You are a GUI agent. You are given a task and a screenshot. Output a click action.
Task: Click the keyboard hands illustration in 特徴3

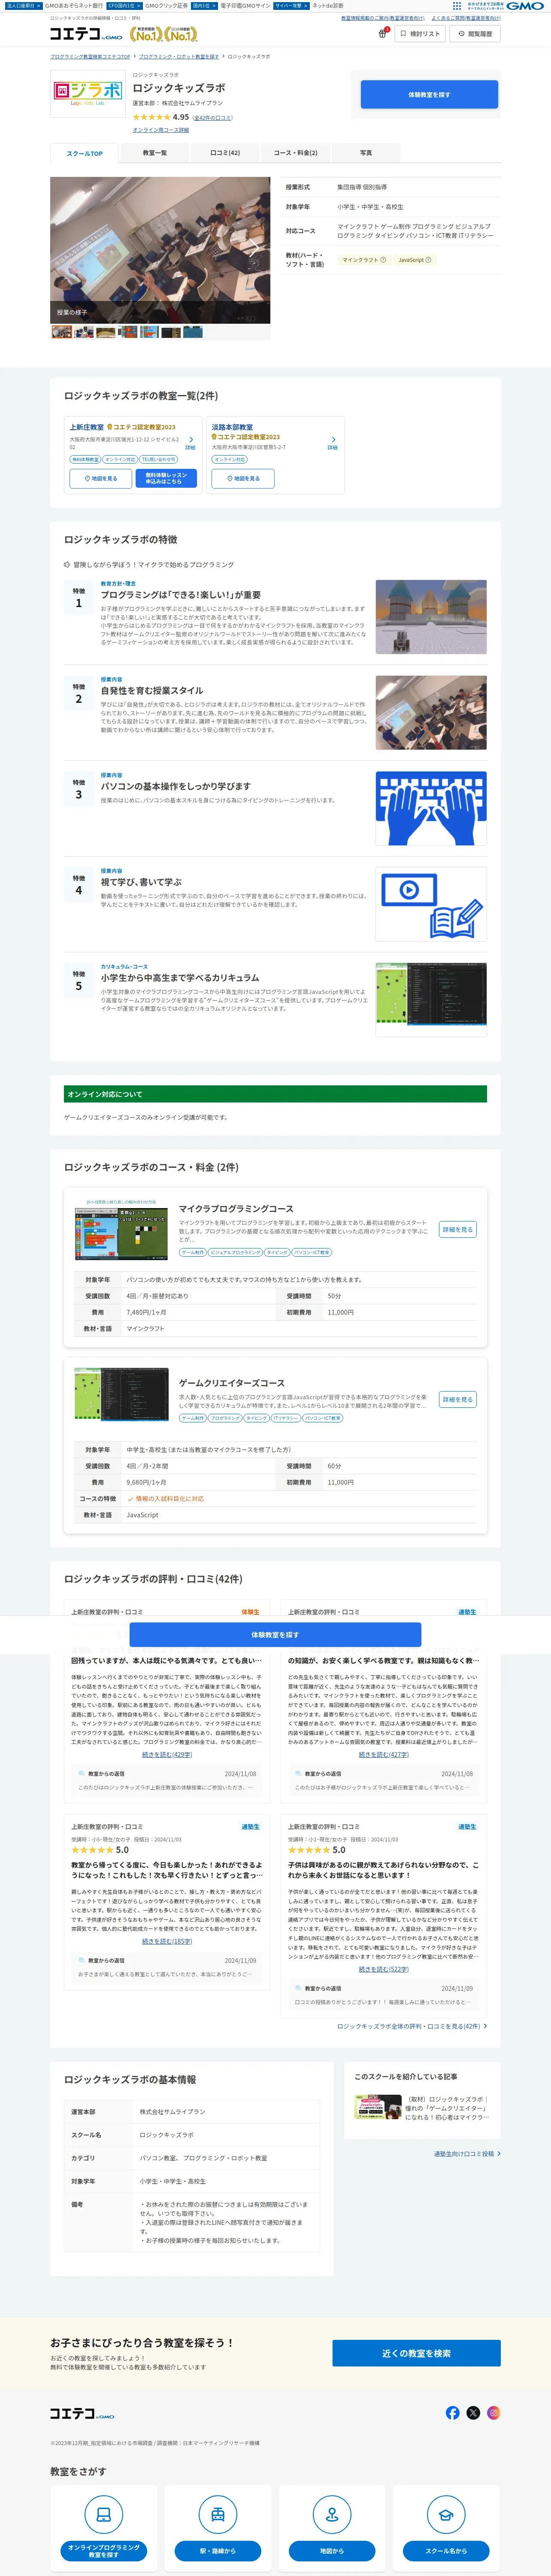pos(431,808)
